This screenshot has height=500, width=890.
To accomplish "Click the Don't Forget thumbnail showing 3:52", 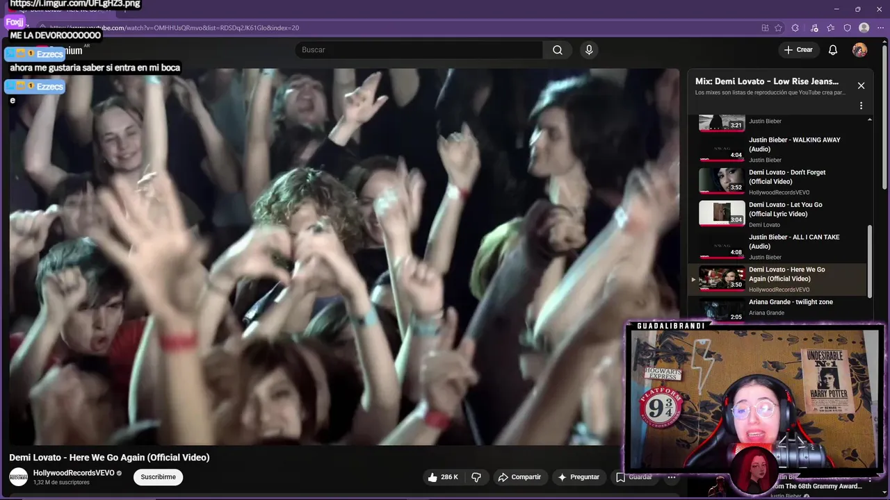I will [722, 181].
